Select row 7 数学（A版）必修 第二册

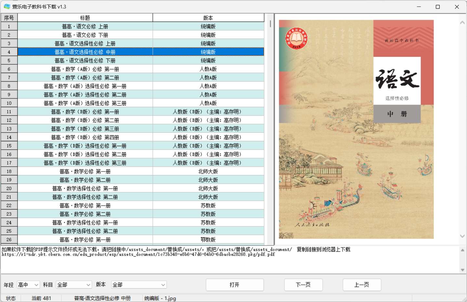coord(141,78)
